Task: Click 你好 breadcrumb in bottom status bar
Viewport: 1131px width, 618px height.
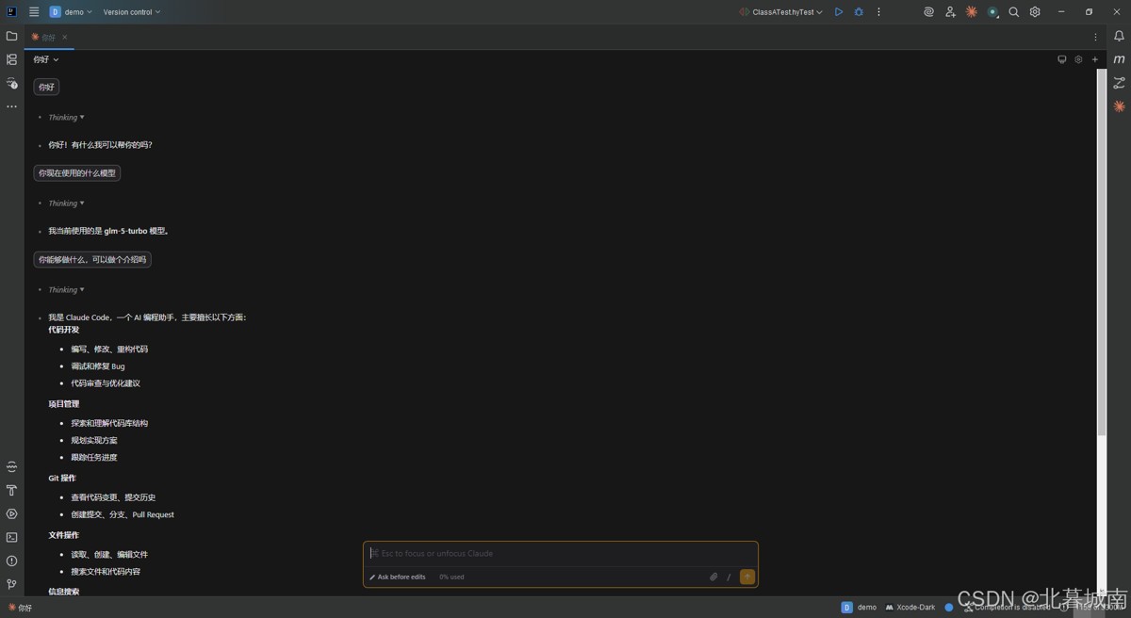Action: (x=20, y=608)
